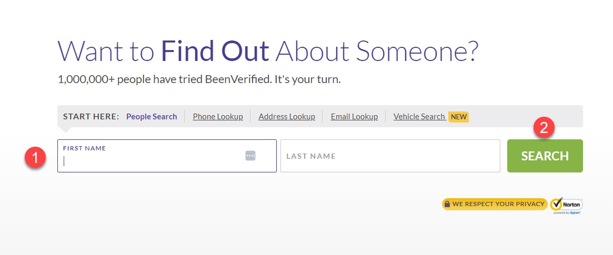Image resolution: width=613 pixels, height=255 pixels.
Task: Select the People Search tab
Action: pos(152,116)
